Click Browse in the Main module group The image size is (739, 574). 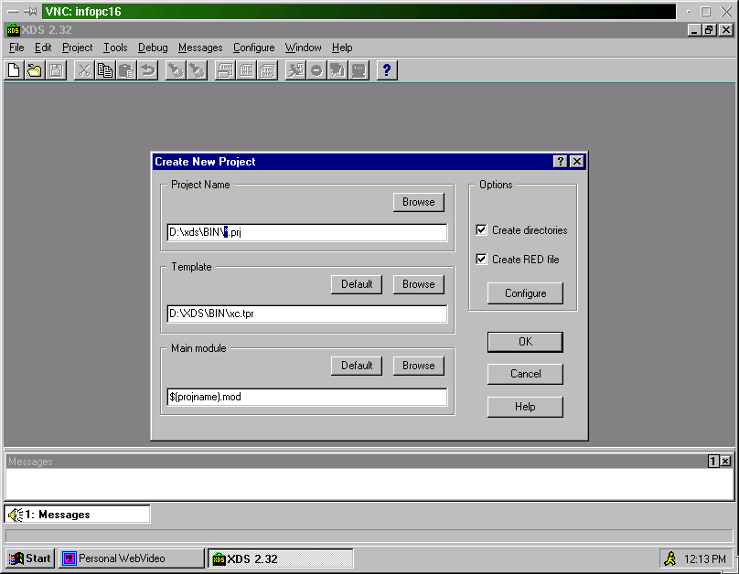(419, 366)
